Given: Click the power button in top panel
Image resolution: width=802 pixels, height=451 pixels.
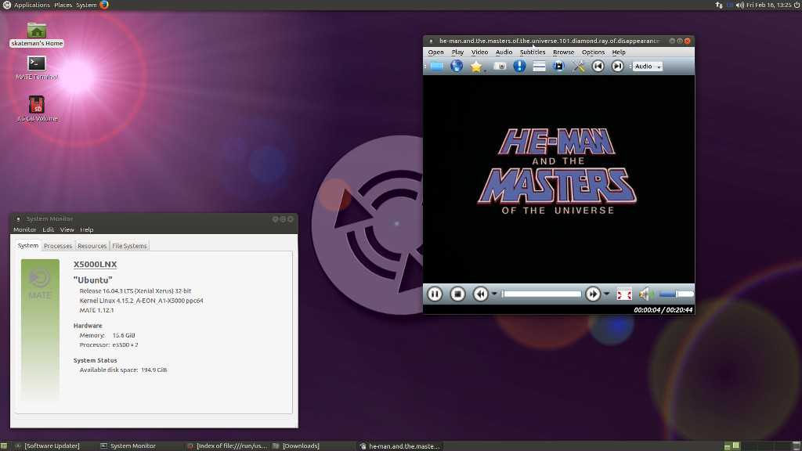Looking at the screenshot, I should click(797, 5).
